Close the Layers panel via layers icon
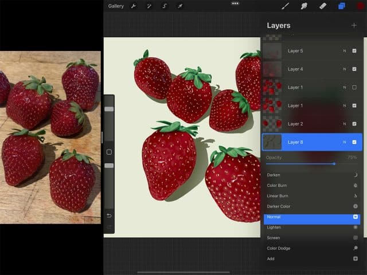This screenshot has width=367, height=275. tap(342, 6)
